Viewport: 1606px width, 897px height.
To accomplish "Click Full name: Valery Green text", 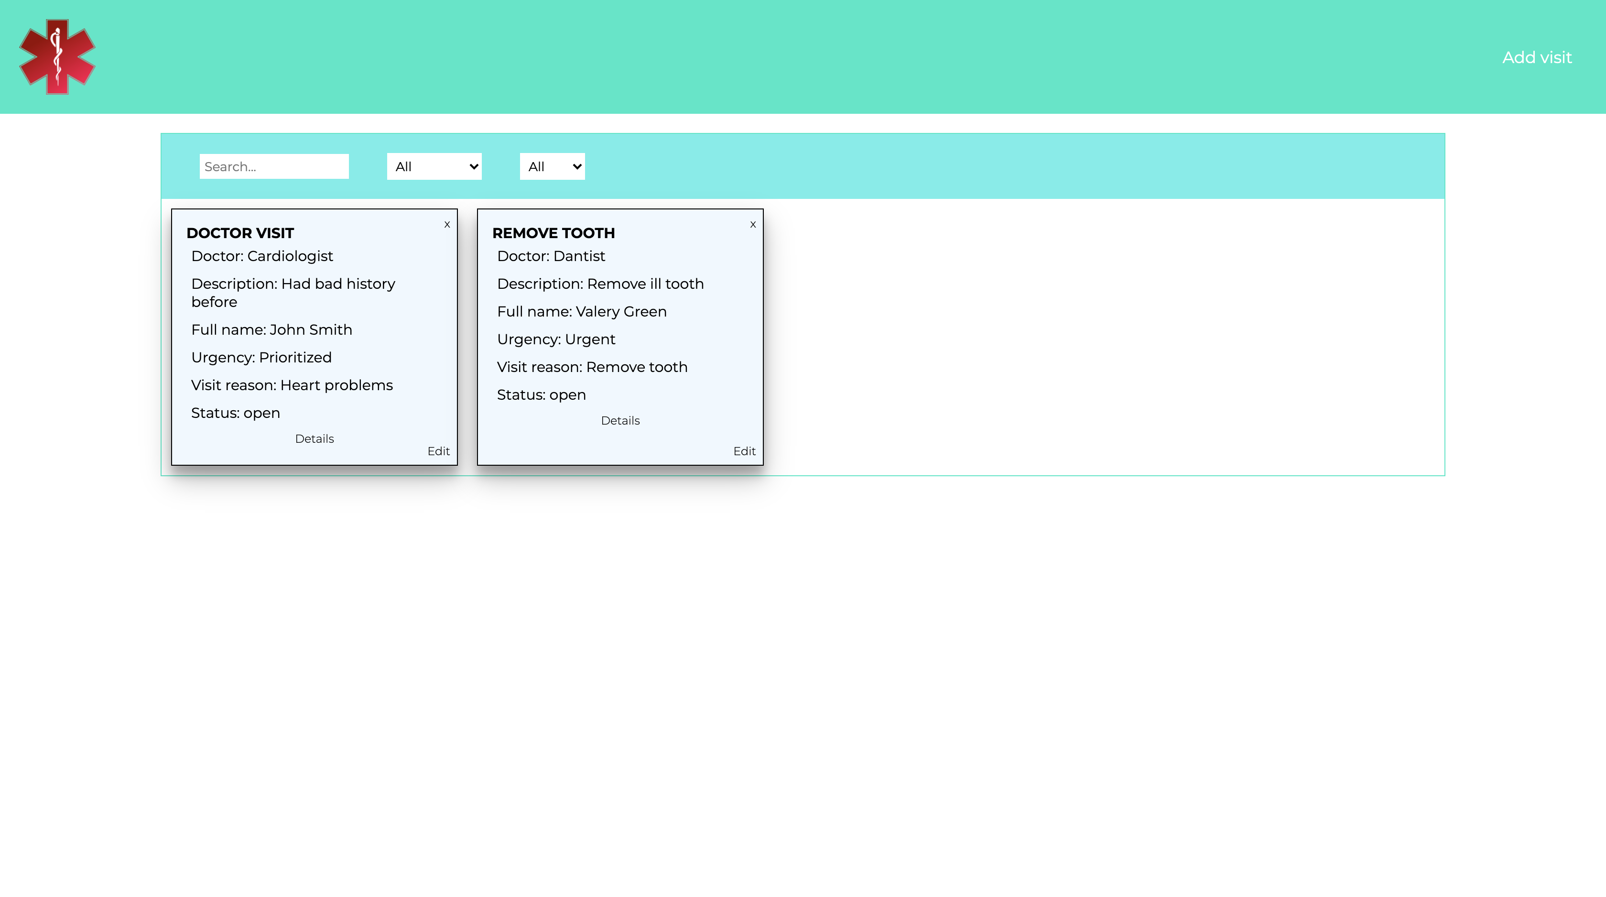I will coord(581,312).
